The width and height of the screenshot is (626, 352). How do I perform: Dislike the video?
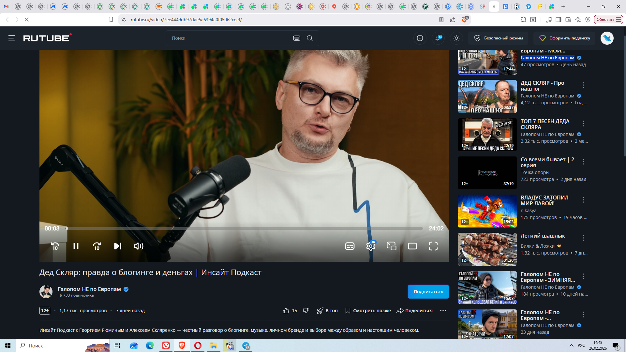click(306, 311)
